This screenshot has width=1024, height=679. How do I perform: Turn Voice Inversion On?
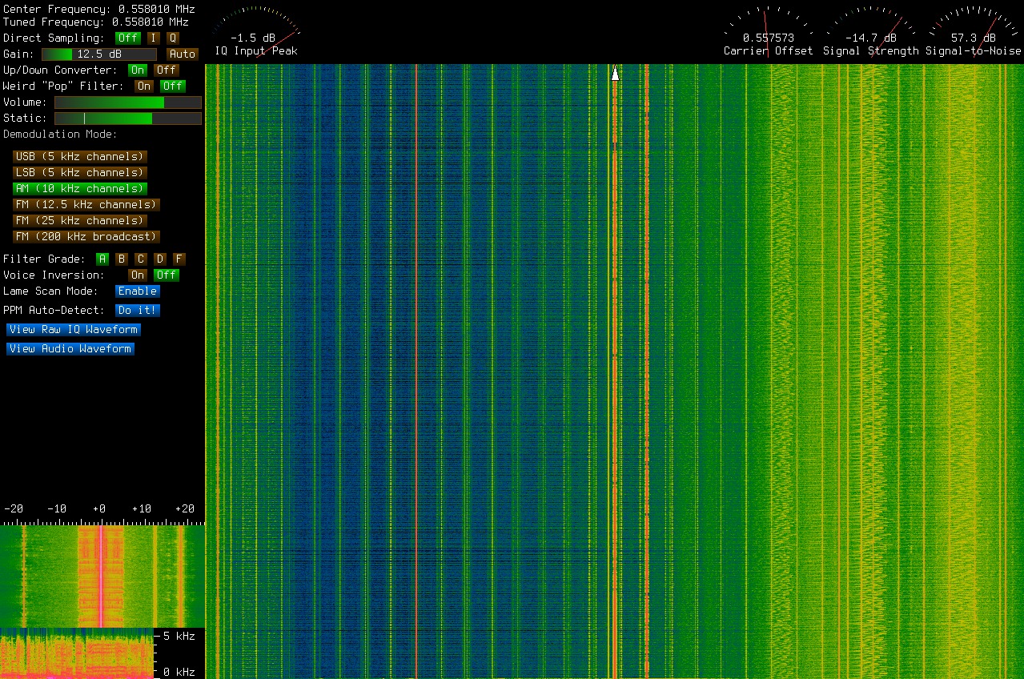137,275
